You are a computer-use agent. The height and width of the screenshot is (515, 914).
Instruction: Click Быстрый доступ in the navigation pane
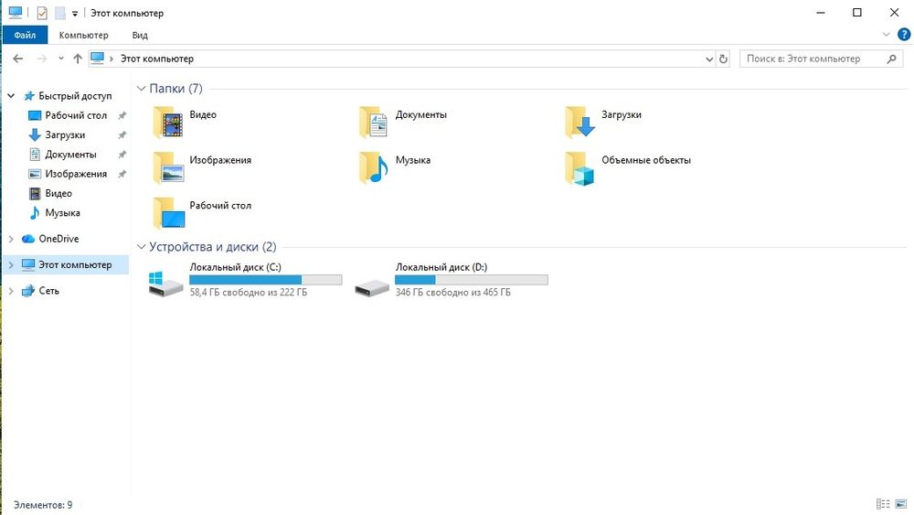coord(75,96)
